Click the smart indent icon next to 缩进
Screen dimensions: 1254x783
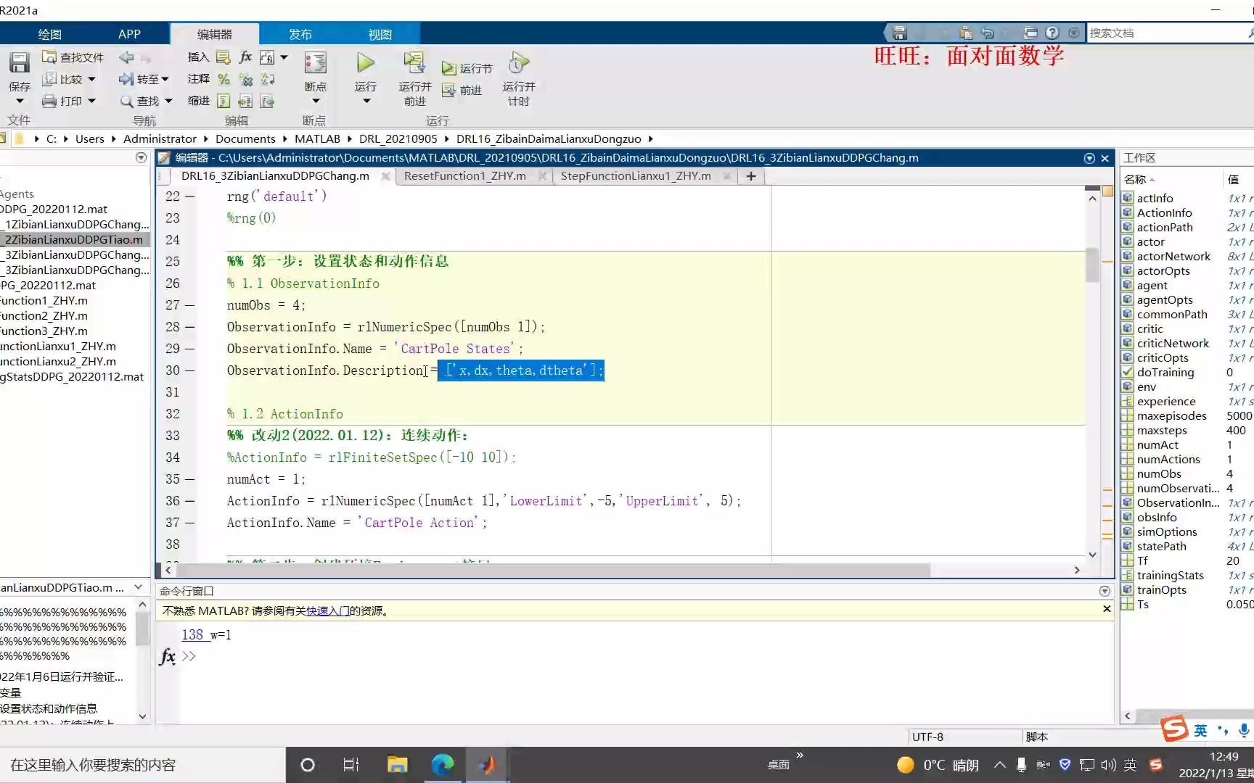point(224,101)
